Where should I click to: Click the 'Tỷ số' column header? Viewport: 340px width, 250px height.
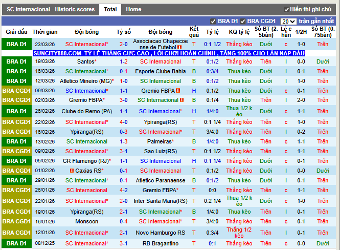coord(123,31)
